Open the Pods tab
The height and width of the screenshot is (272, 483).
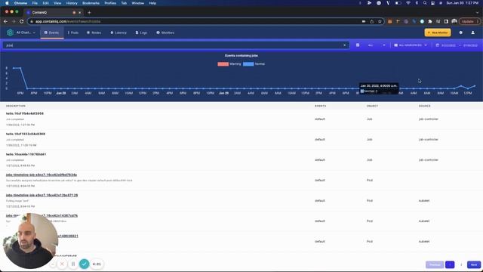pos(73,32)
